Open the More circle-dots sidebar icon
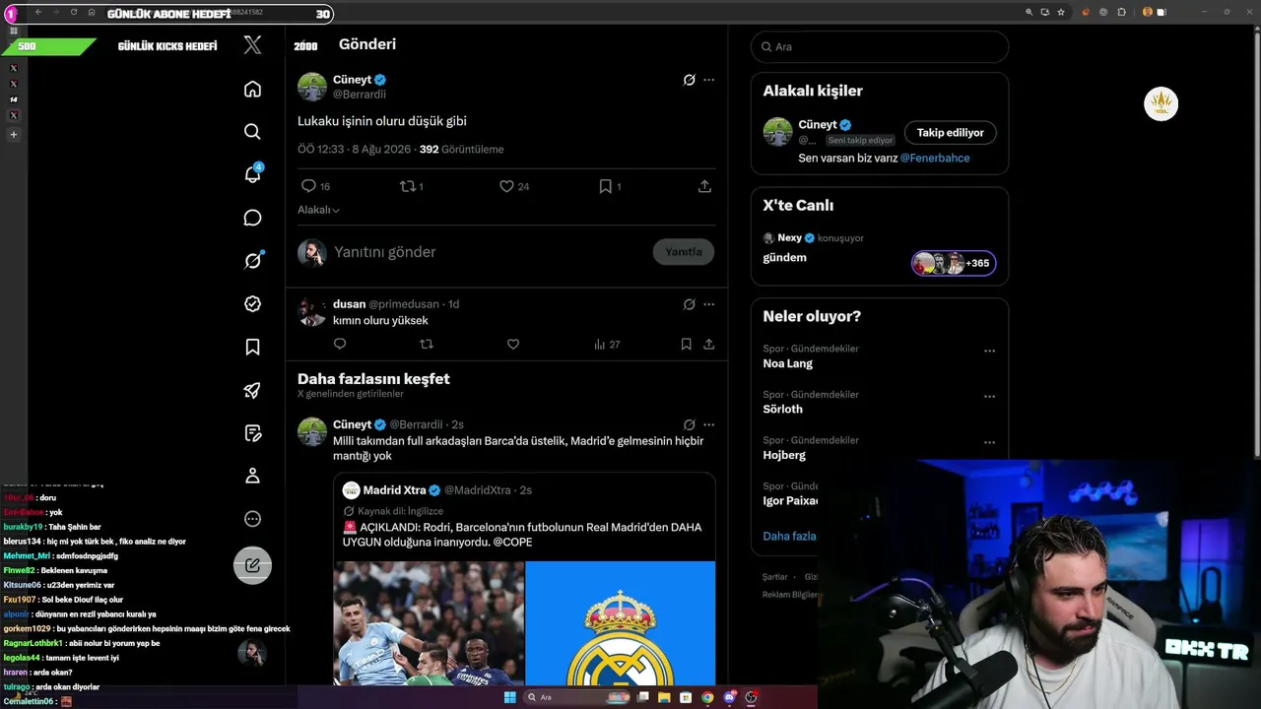The height and width of the screenshot is (709, 1261). pyautogui.click(x=253, y=519)
